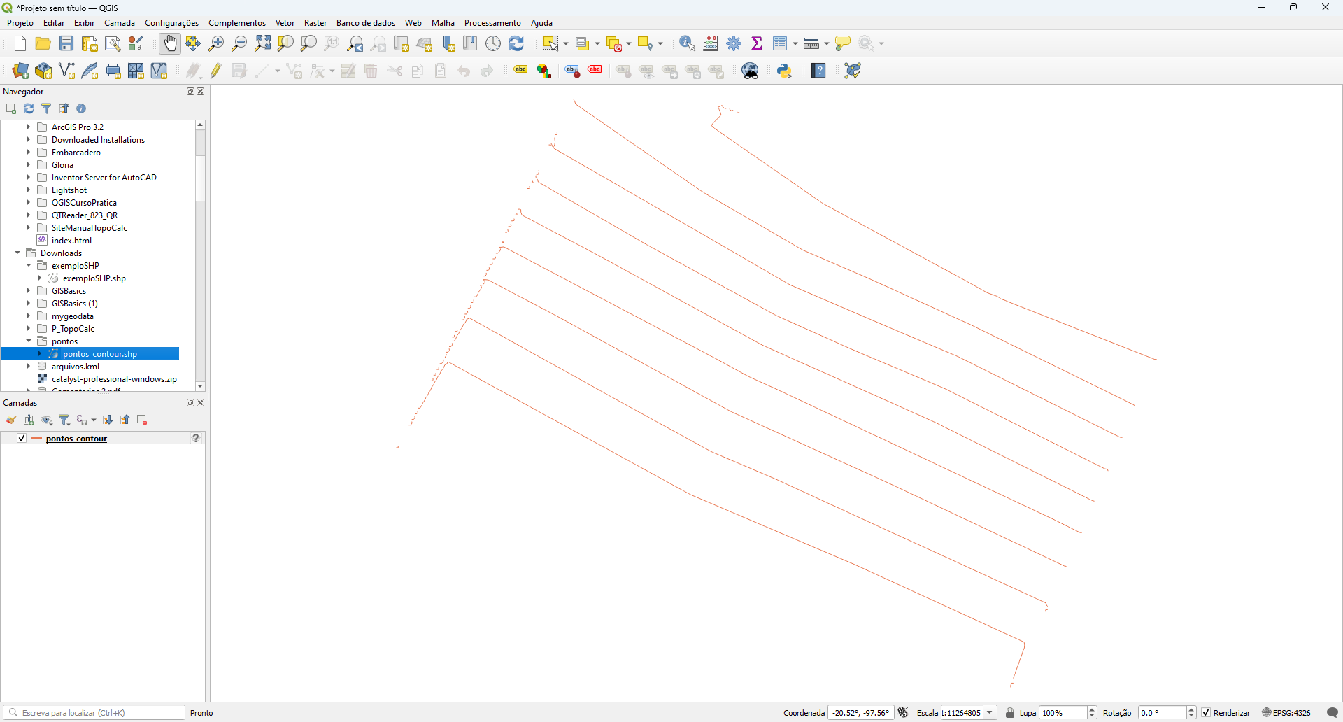Open the MetaSearch globe-binoculars icon
The height and width of the screenshot is (722, 1343).
click(751, 71)
